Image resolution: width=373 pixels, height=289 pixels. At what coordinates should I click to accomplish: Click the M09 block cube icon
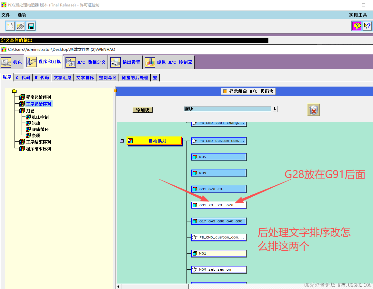tap(195, 173)
